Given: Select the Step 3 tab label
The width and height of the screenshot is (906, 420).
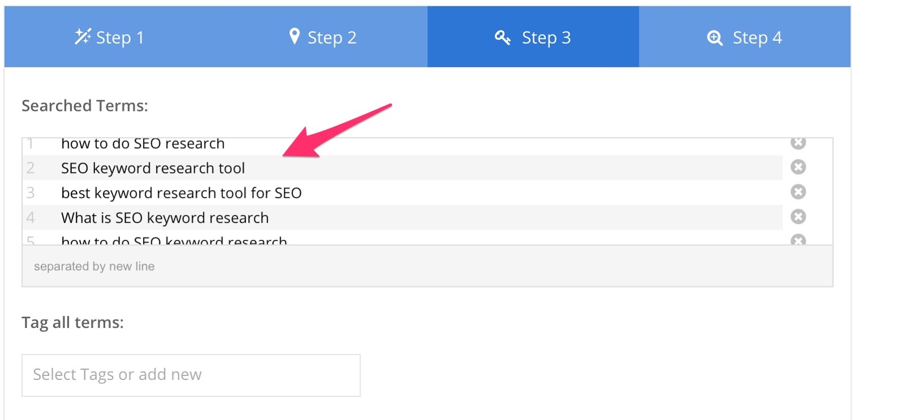Looking at the screenshot, I should [546, 38].
